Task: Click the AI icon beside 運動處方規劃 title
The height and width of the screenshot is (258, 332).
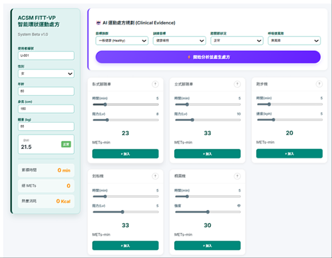Action: click(98, 23)
